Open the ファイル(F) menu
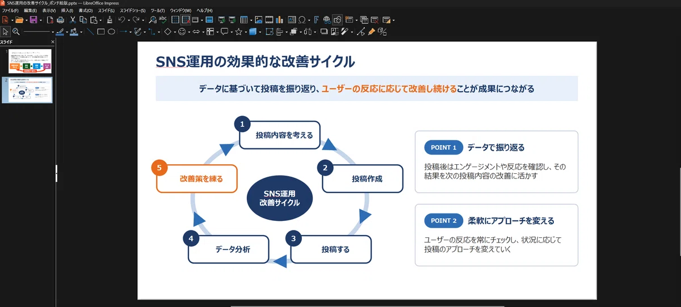The width and height of the screenshot is (681, 307). click(10, 11)
